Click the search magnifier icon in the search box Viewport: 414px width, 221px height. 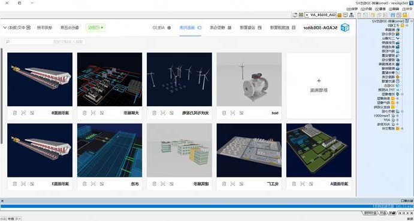(x=8, y=42)
